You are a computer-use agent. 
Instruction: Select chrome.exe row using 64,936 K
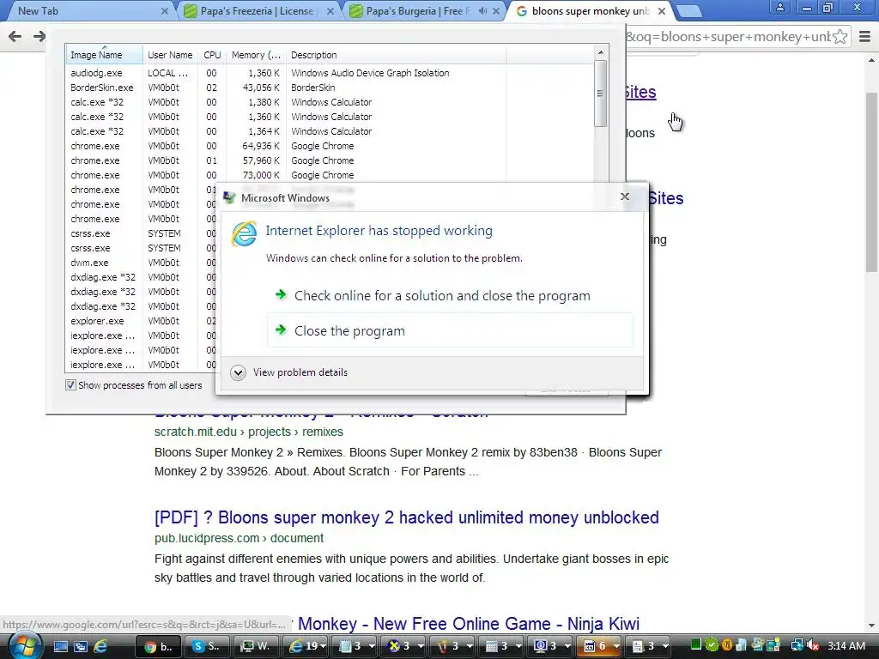tap(330, 146)
